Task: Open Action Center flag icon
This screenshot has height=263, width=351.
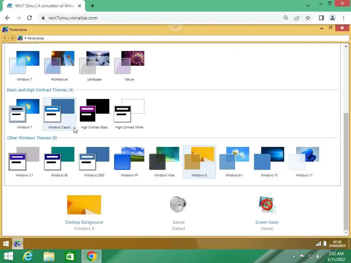Action: 302,256
